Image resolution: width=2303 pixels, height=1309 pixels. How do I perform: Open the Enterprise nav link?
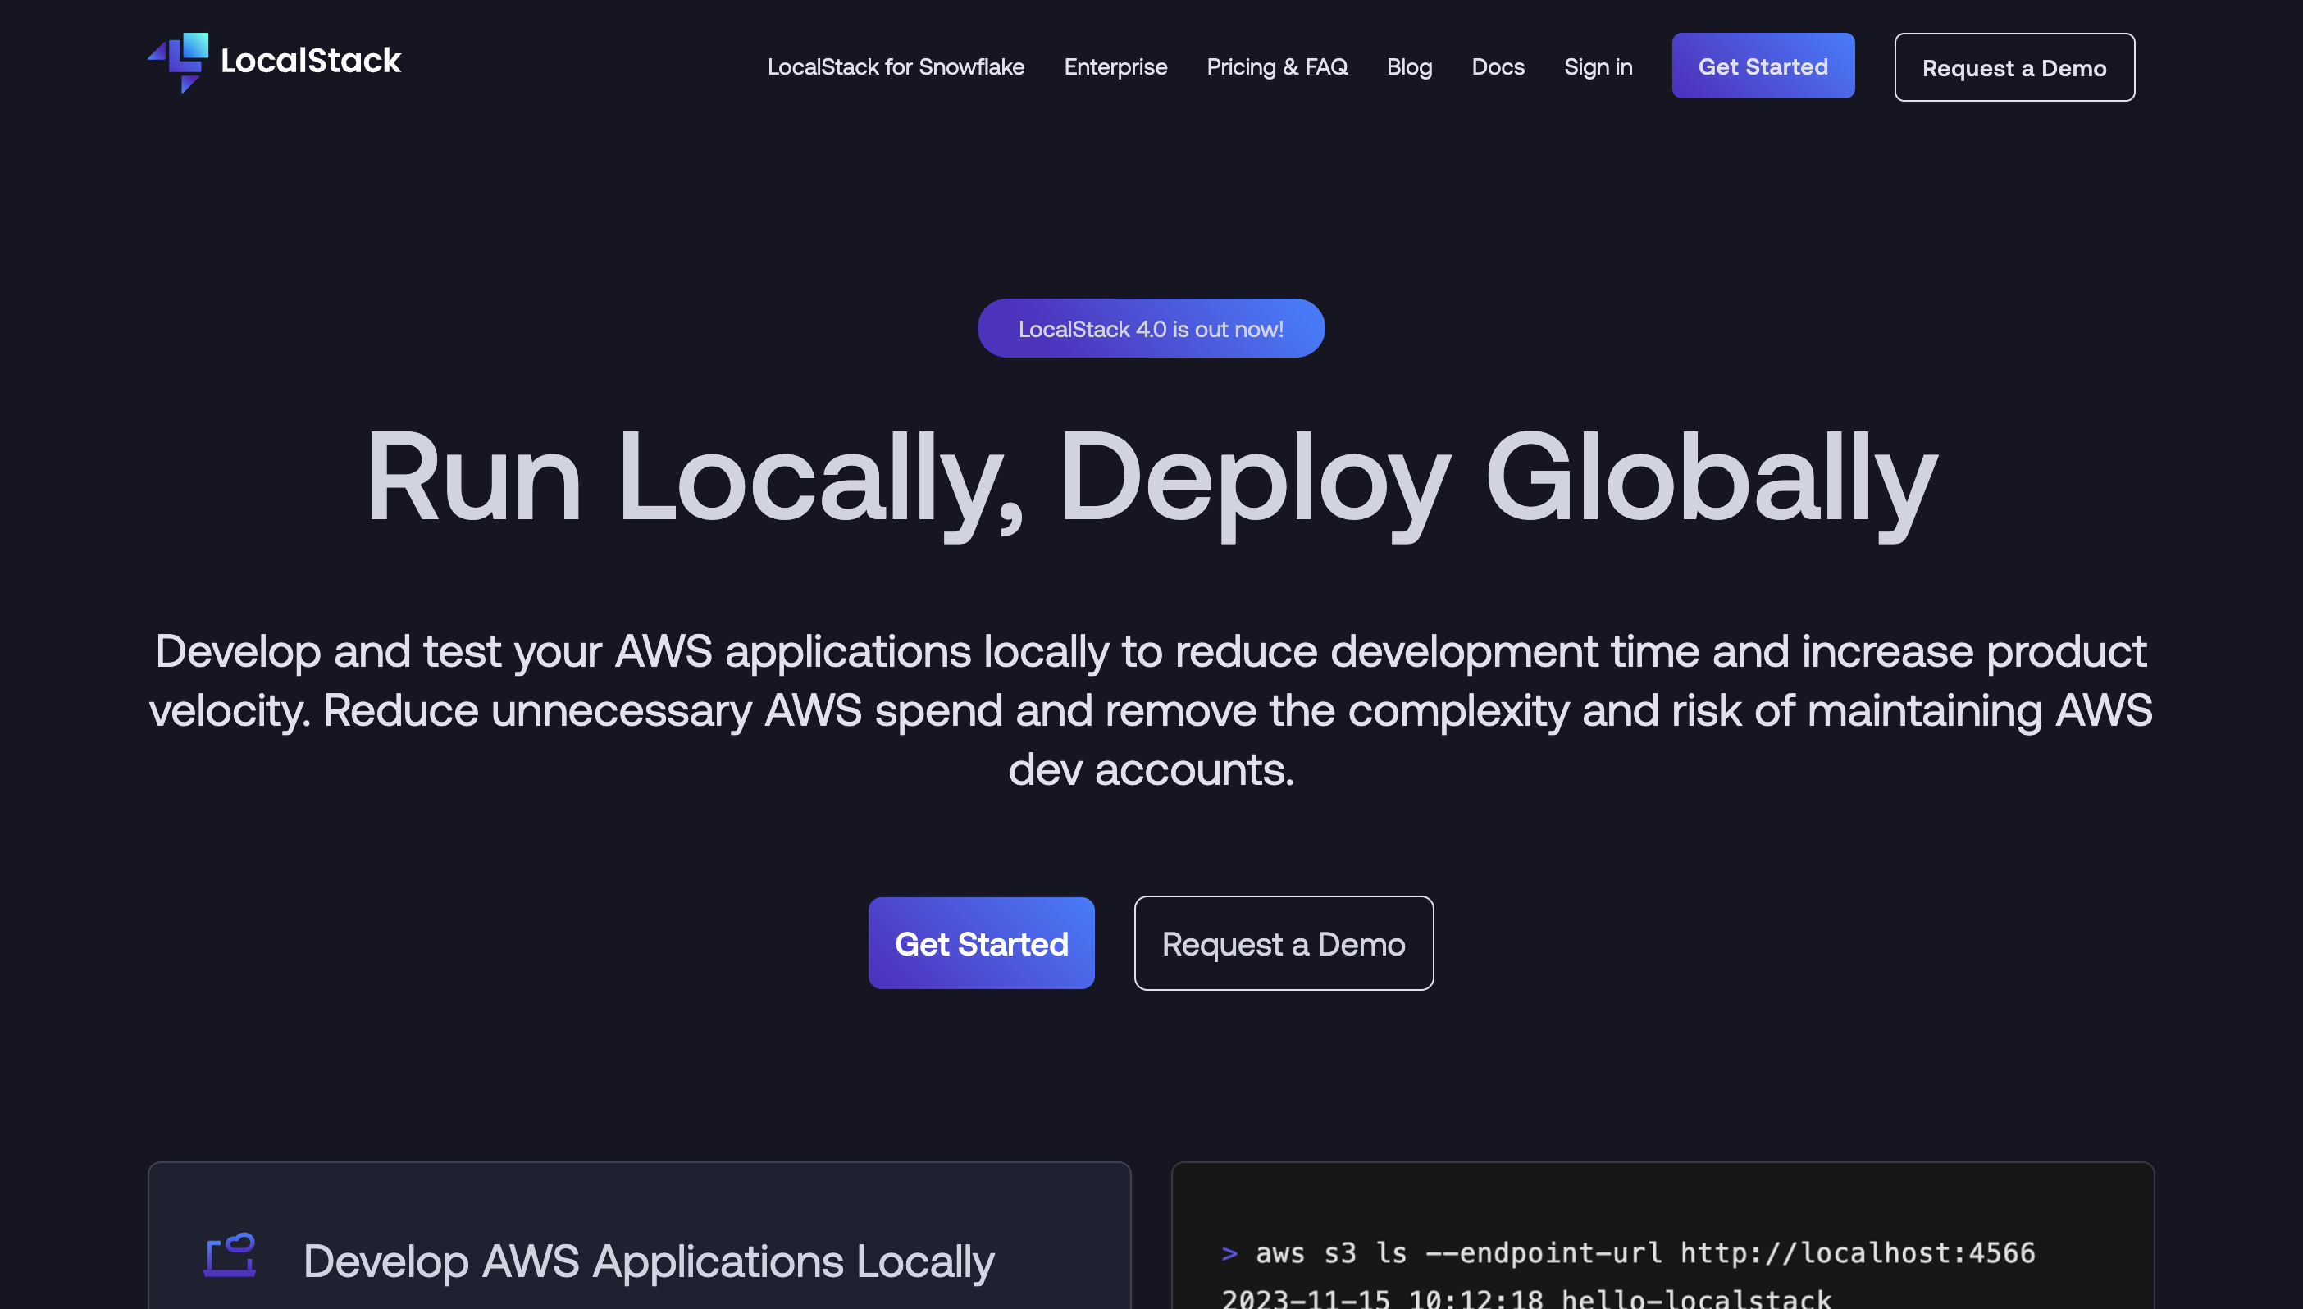(x=1115, y=66)
